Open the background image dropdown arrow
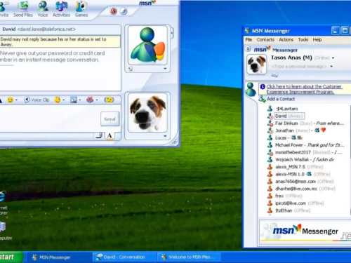 click(80, 100)
